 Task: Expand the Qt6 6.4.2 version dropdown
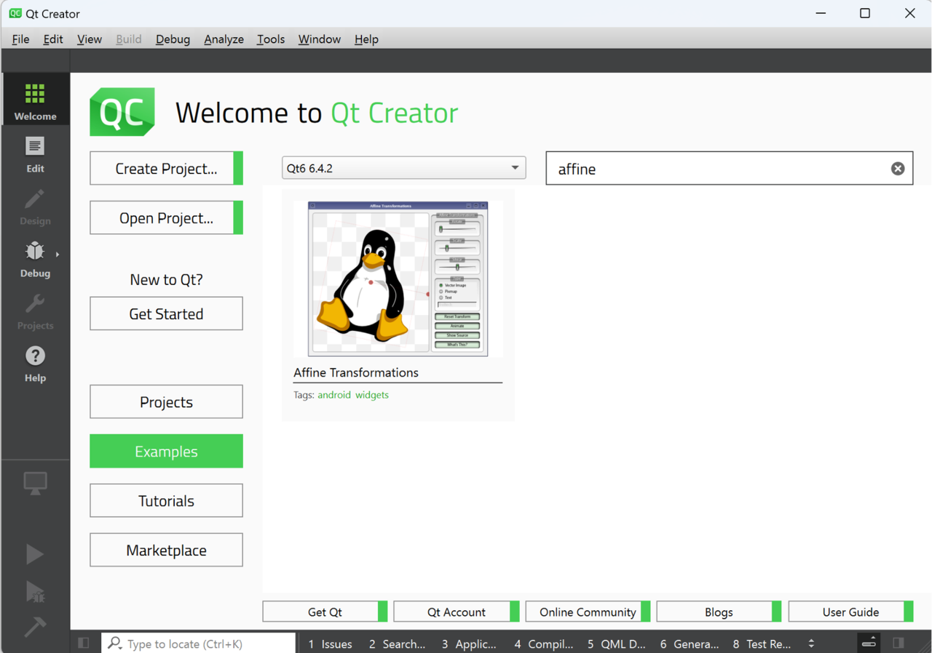pyautogui.click(x=515, y=168)
